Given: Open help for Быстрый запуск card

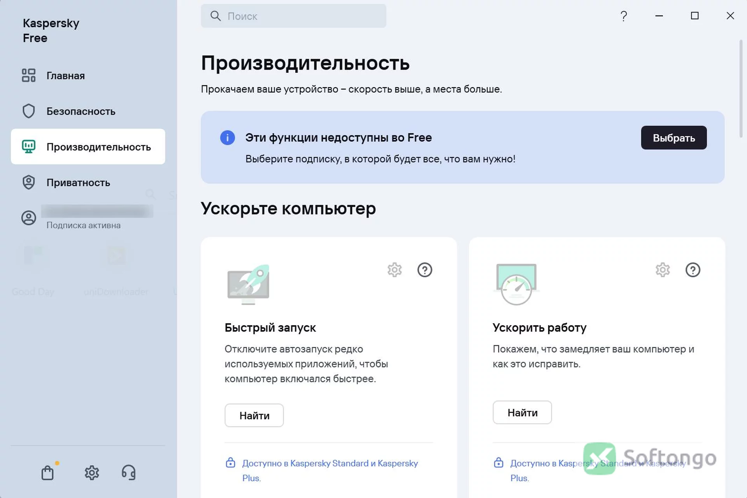Looking at the screenshot, I should pyautogui.click(x=425, y=270).
